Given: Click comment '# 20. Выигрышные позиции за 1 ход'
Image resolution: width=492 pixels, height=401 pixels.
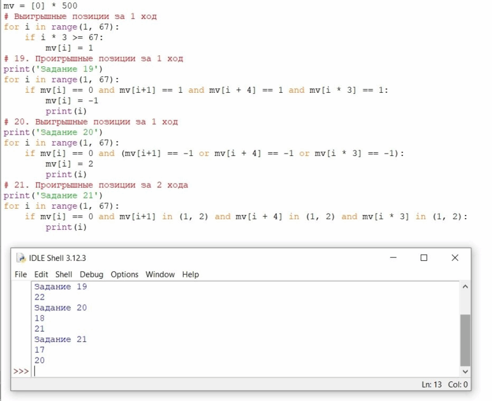Looking at the screenshot, I should pyautogui.click(x=90, y=122).
